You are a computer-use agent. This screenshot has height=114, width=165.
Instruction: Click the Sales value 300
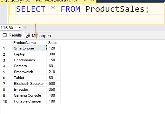[54, 54]
